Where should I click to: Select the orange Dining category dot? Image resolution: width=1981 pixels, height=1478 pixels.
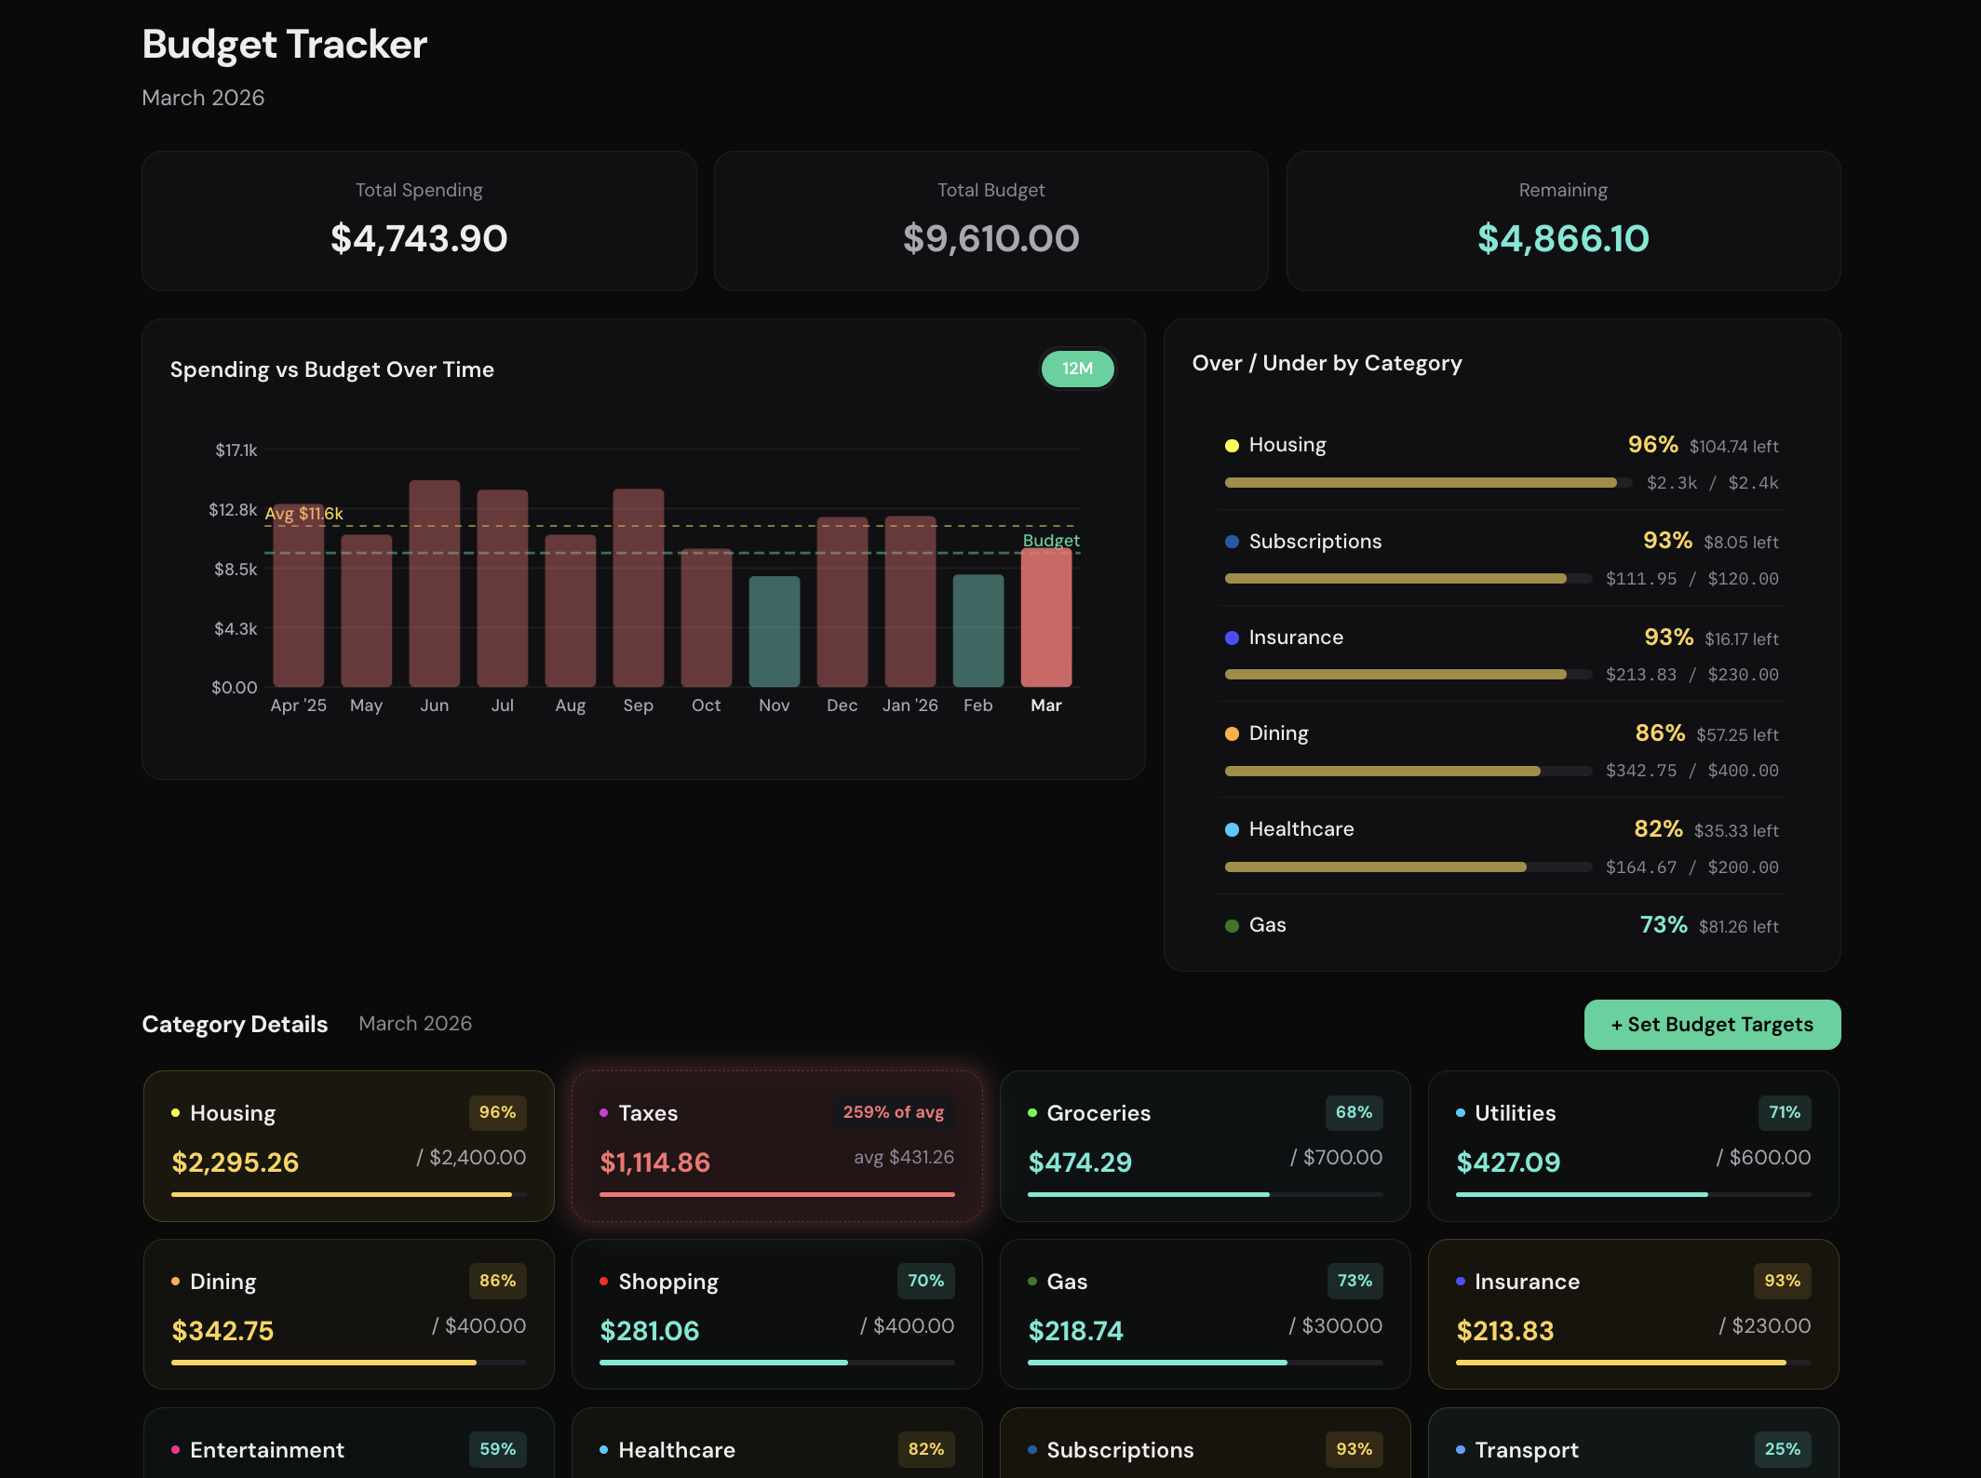[1231, 733]
